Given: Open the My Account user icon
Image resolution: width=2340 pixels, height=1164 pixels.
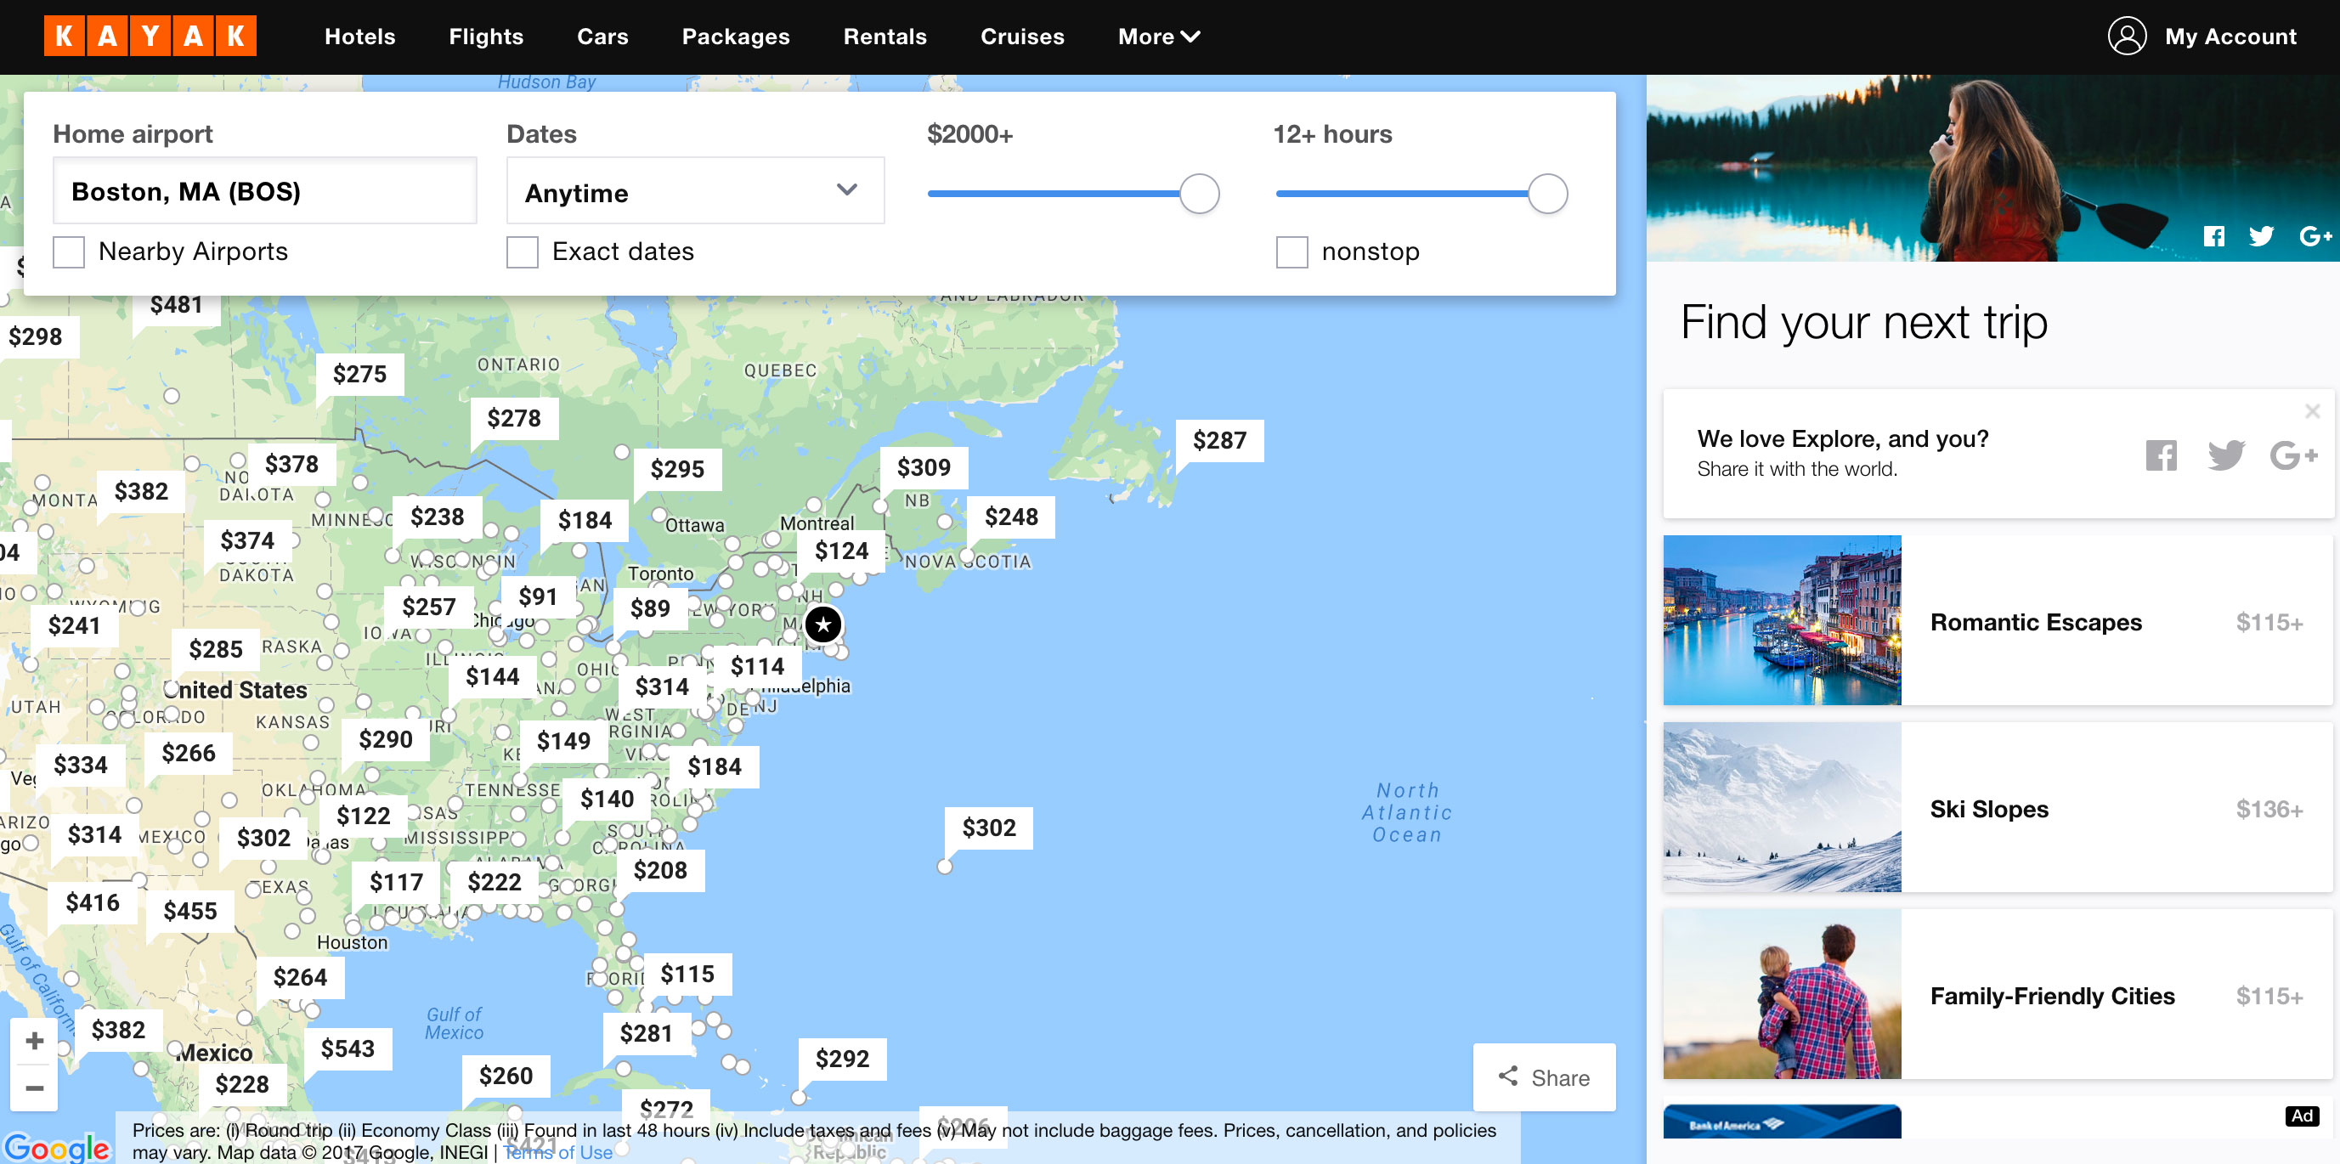Looking at the screenshot, I should (x=2127, y=37).
